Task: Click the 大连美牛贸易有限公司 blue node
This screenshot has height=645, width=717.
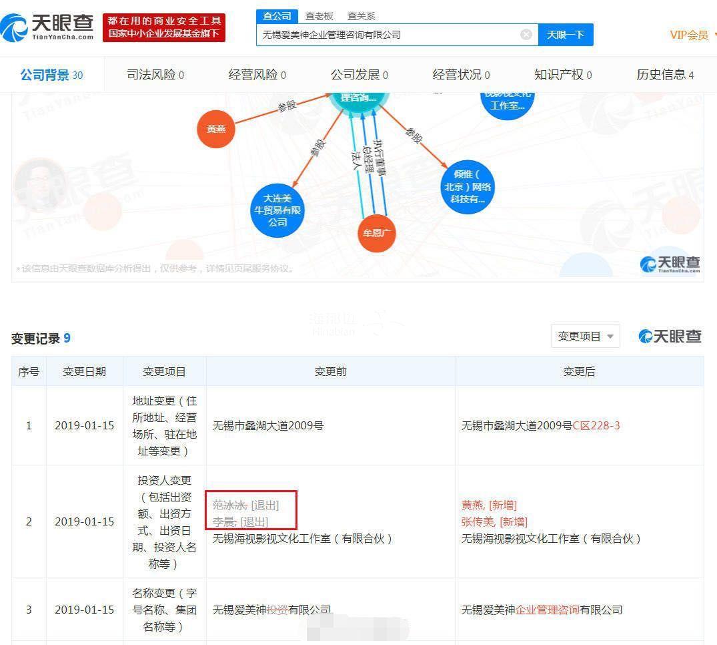Action: point(277,210)
